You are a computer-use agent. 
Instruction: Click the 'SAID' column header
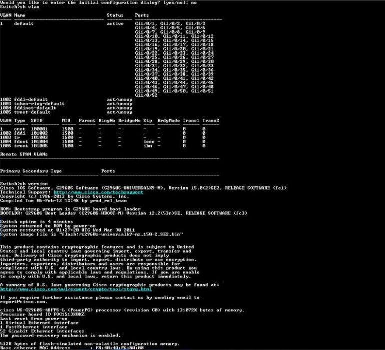tap(37, 121)
